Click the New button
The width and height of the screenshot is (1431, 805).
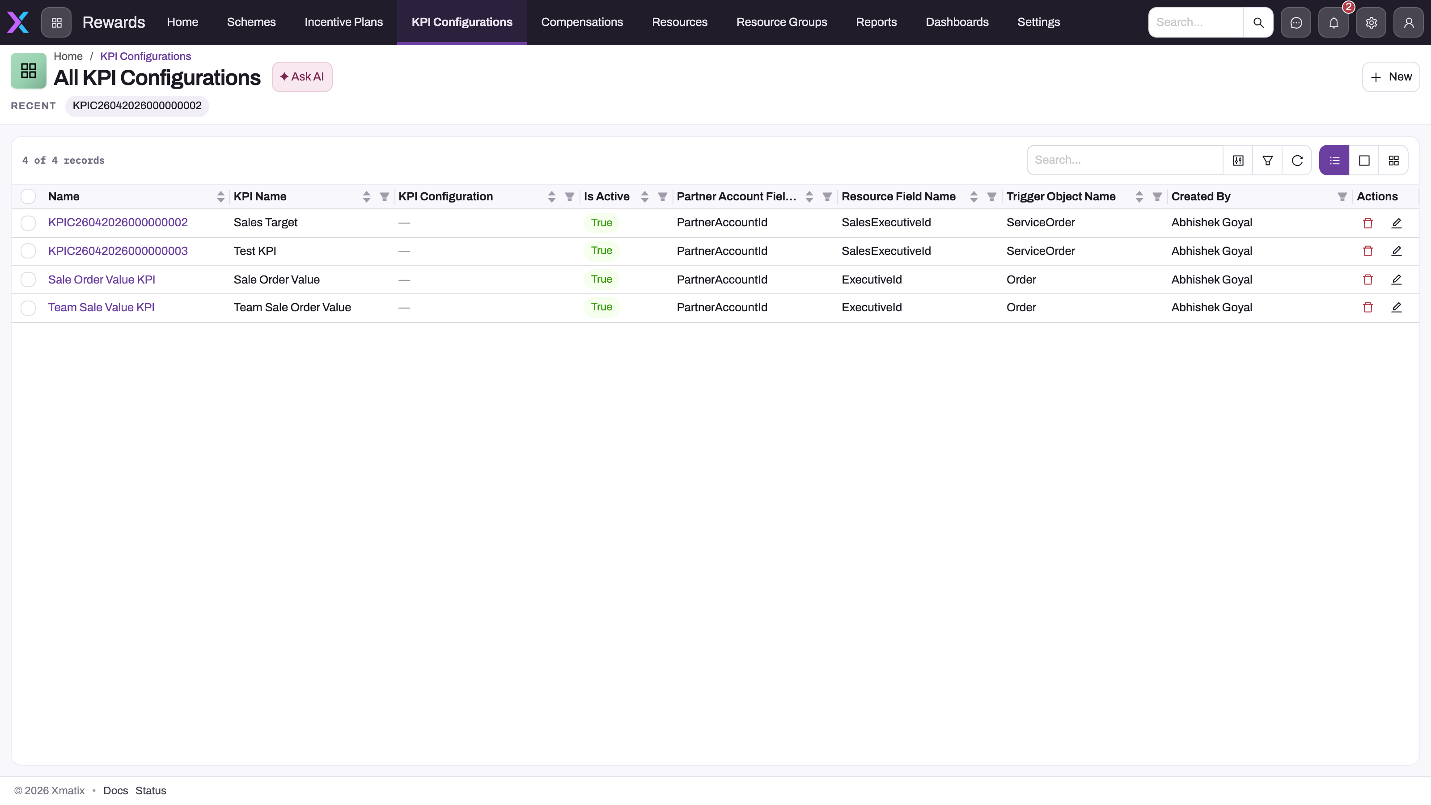point(1390,76)
